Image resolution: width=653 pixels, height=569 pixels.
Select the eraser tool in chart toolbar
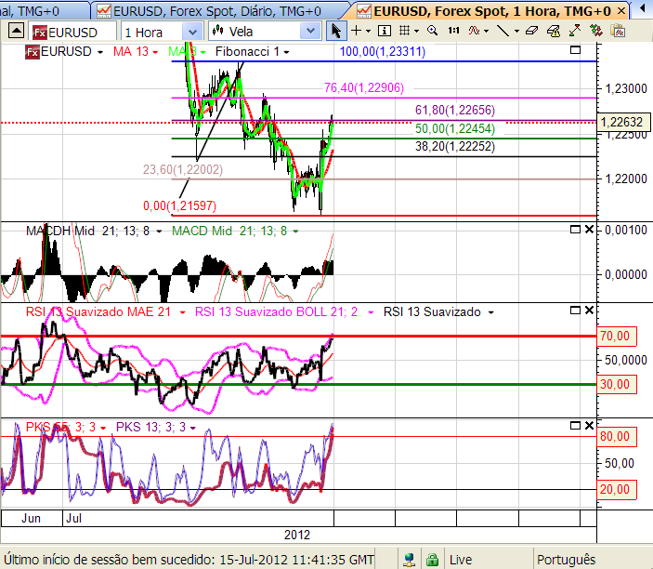click(531, 31)
